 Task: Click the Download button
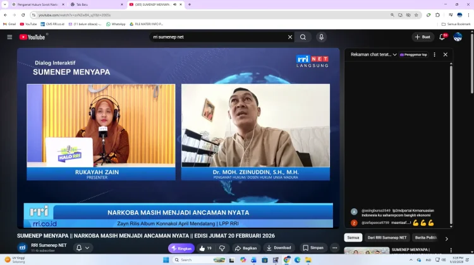pos(279,248)
